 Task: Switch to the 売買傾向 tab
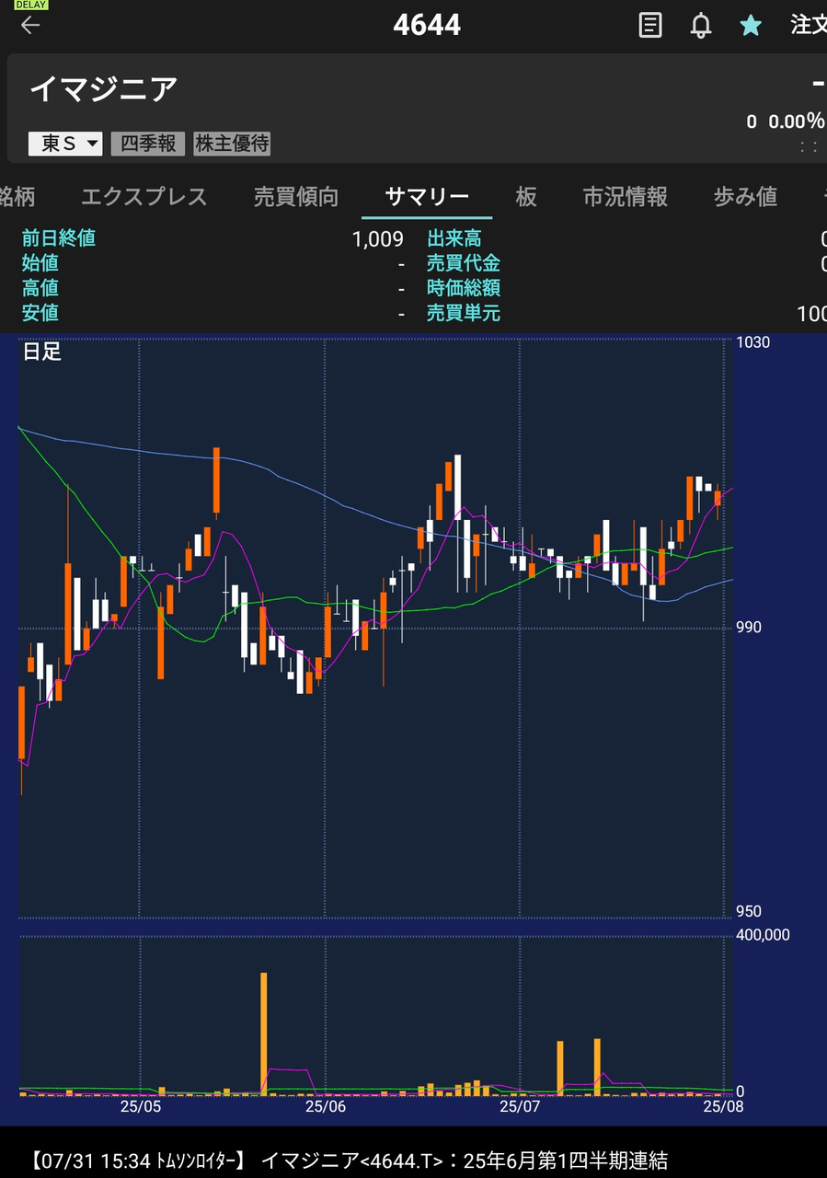click(x=296, y=196)
